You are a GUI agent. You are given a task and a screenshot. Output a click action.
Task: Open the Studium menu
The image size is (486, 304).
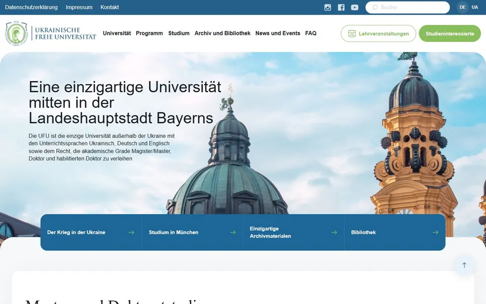pos(179,33)
